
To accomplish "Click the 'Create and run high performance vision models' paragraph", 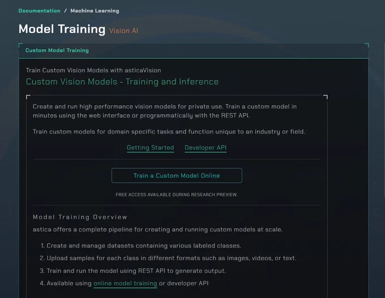I will pos(165,111).
